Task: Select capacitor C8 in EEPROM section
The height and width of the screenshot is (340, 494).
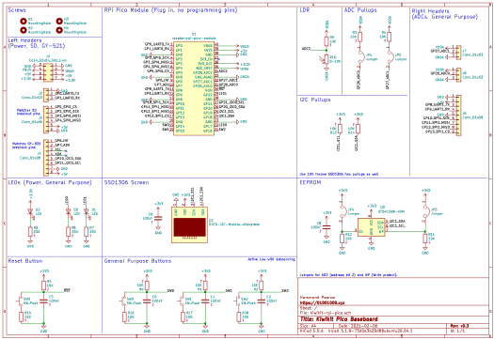Action: (x=327, y=226)
